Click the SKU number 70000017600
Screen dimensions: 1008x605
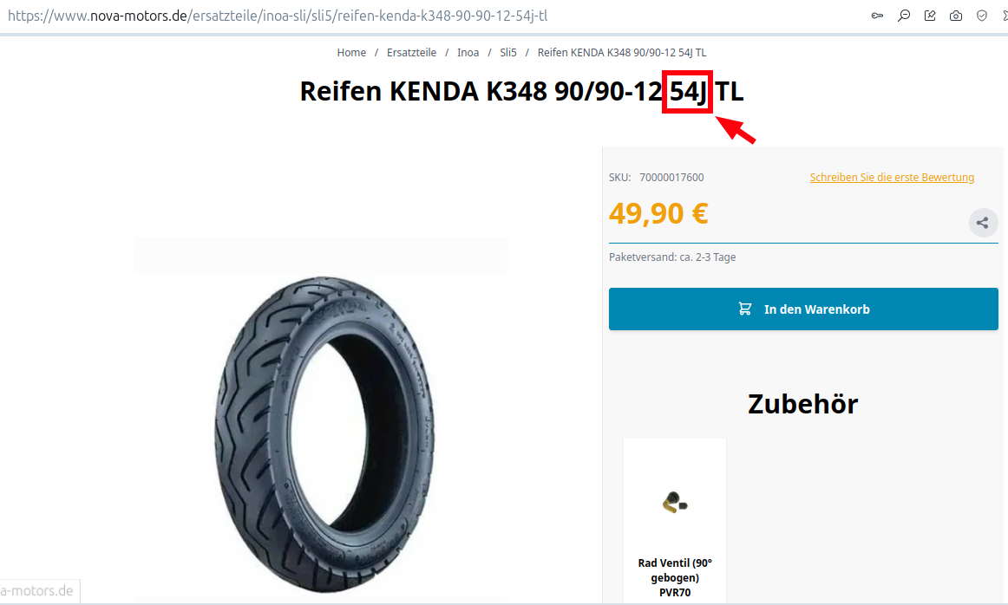click(x=671, y=178)
